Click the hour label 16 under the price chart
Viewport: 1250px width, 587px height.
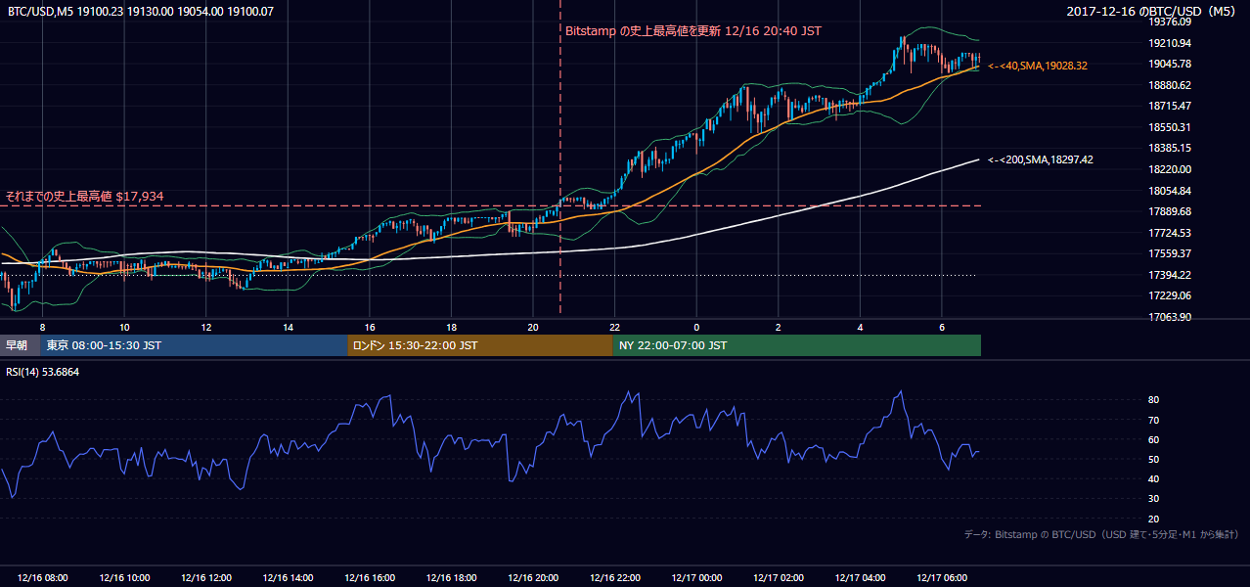click(370, 327)
